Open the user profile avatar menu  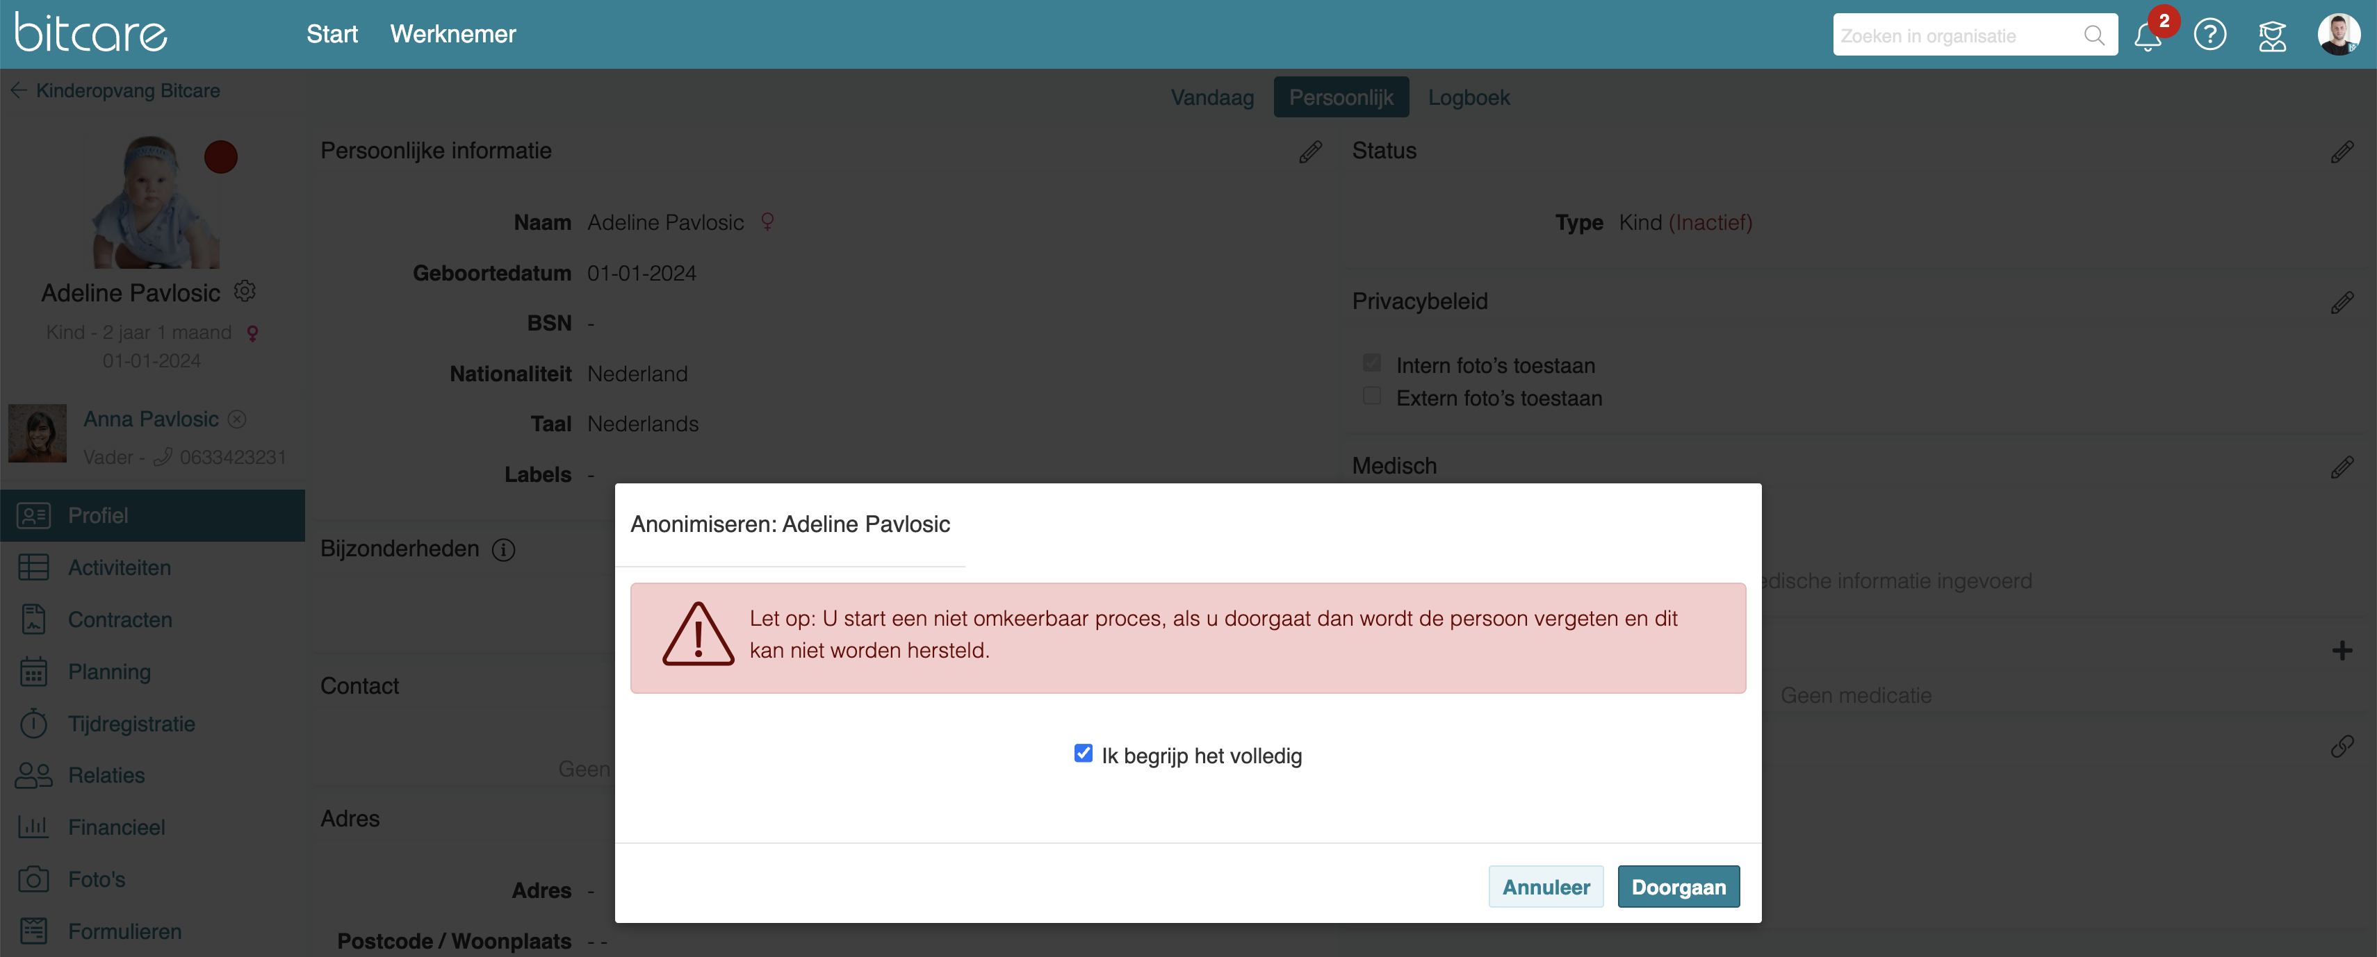(x=2337, y=35)
